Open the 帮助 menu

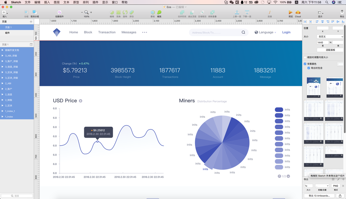124,2
